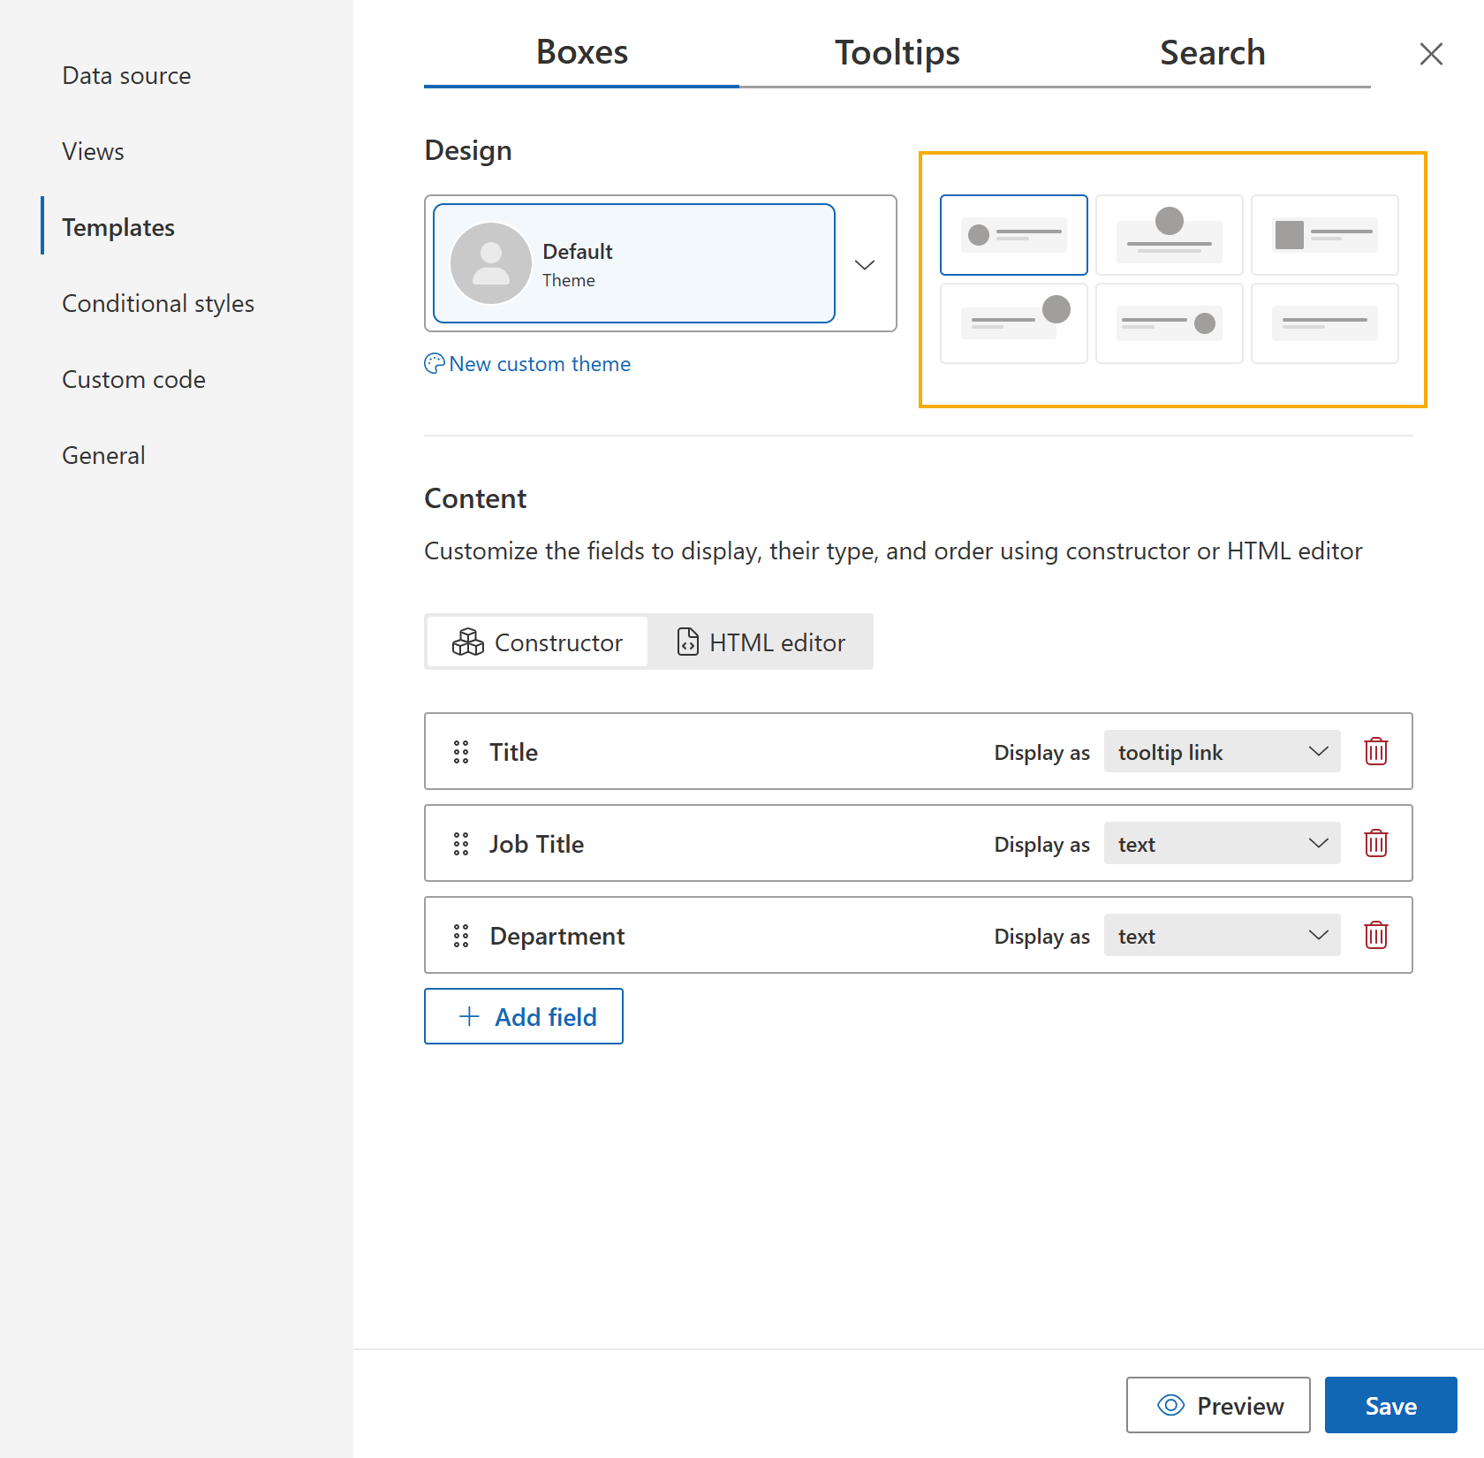Select the centered-avatar template layout
The width and height of the screenshot is (1484, 1458).
point(1169,235)
